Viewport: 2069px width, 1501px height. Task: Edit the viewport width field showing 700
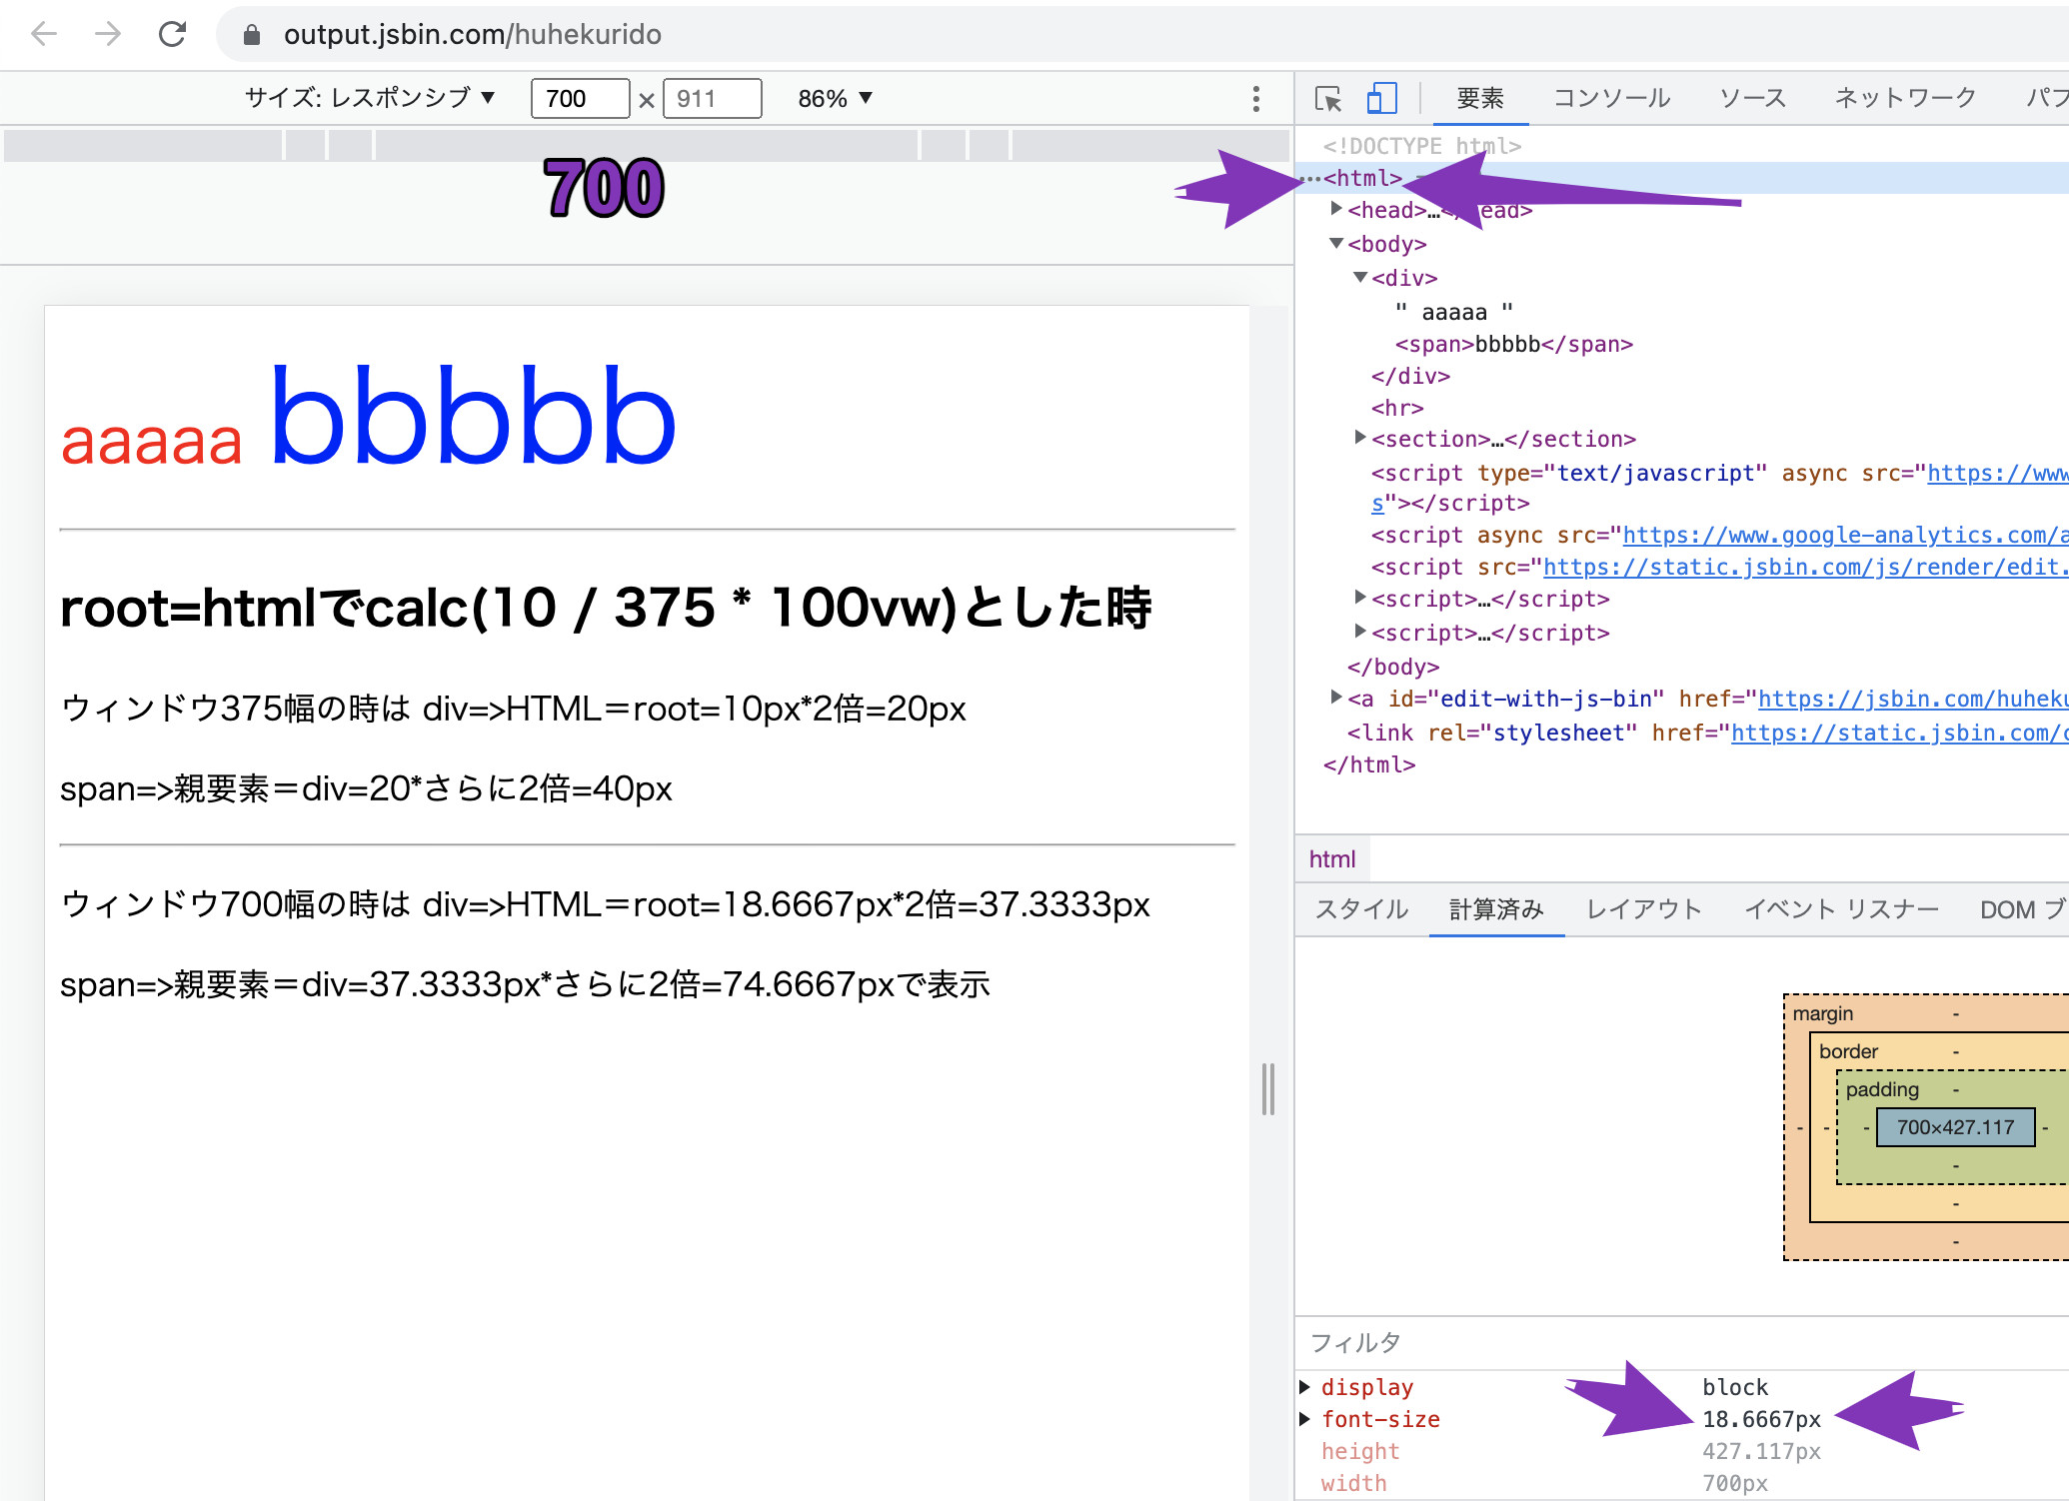click(580, 98)
